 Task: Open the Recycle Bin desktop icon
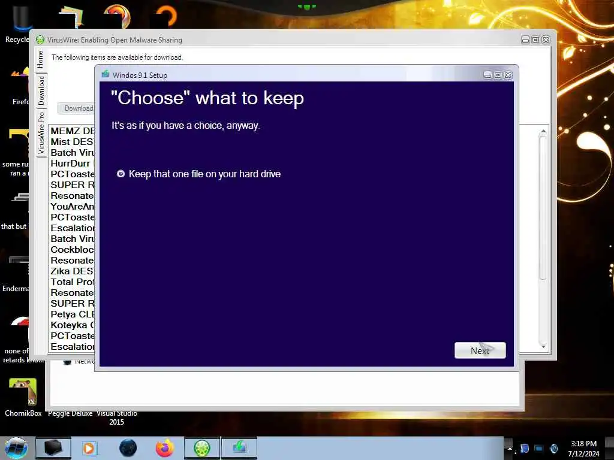coord(17,24)
